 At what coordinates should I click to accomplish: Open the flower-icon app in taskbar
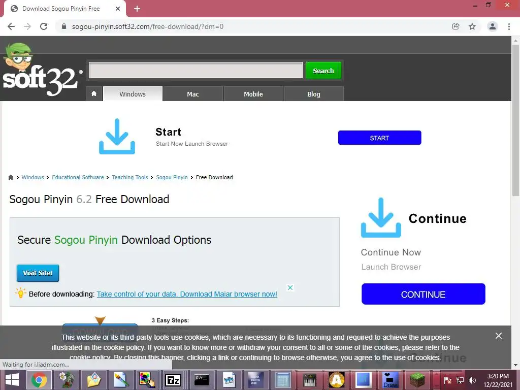pos(67,380)
